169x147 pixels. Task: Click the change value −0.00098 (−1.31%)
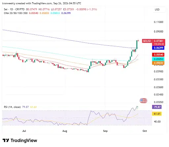pos(86,9)
